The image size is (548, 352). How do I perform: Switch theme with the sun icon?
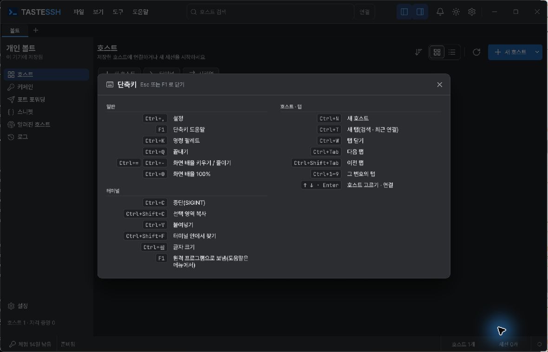(456, 12)
